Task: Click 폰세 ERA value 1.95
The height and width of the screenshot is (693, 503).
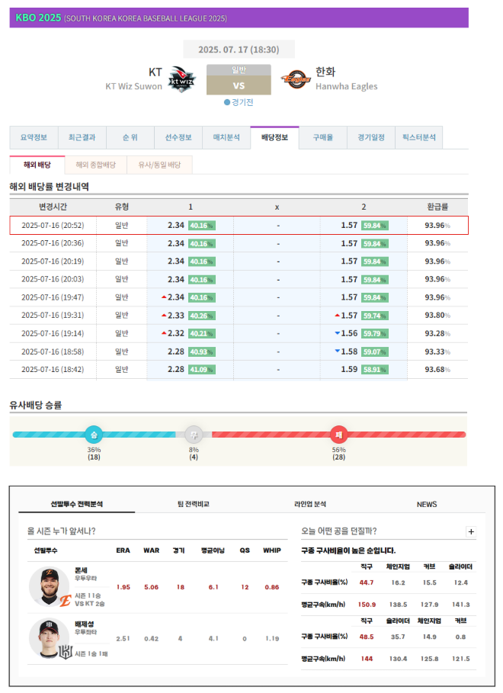Action: (123, 587)
